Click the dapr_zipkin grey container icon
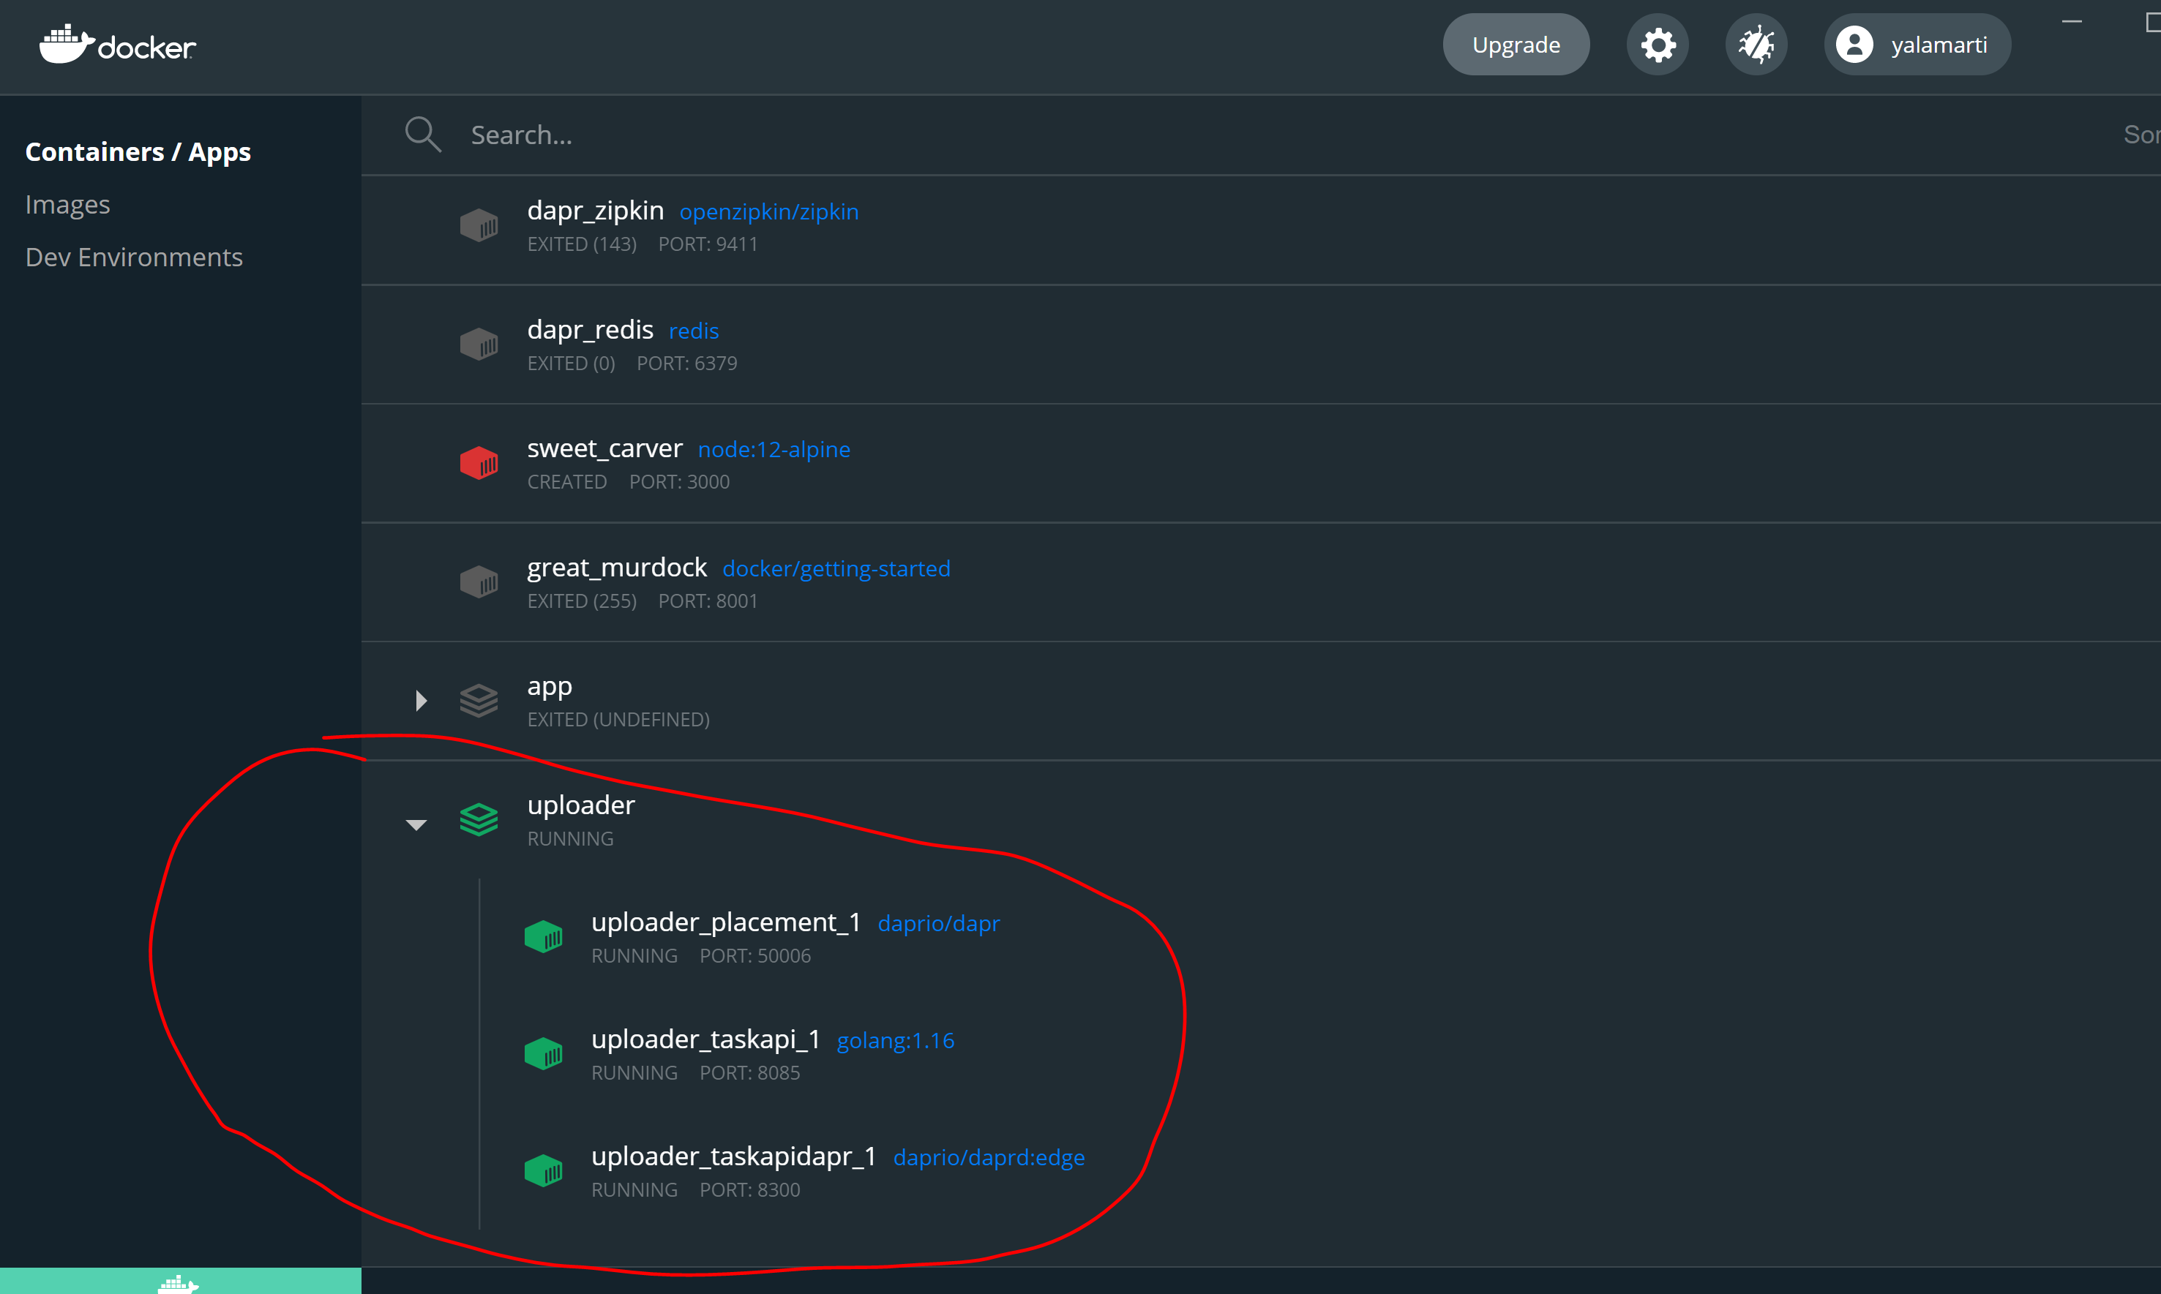The height and width of the screenshot is (1294, 2161). (479, 226)
